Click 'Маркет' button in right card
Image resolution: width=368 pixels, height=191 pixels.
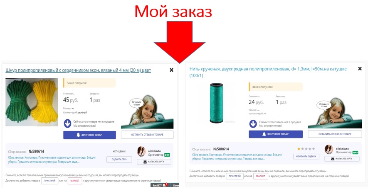(260, 176)
